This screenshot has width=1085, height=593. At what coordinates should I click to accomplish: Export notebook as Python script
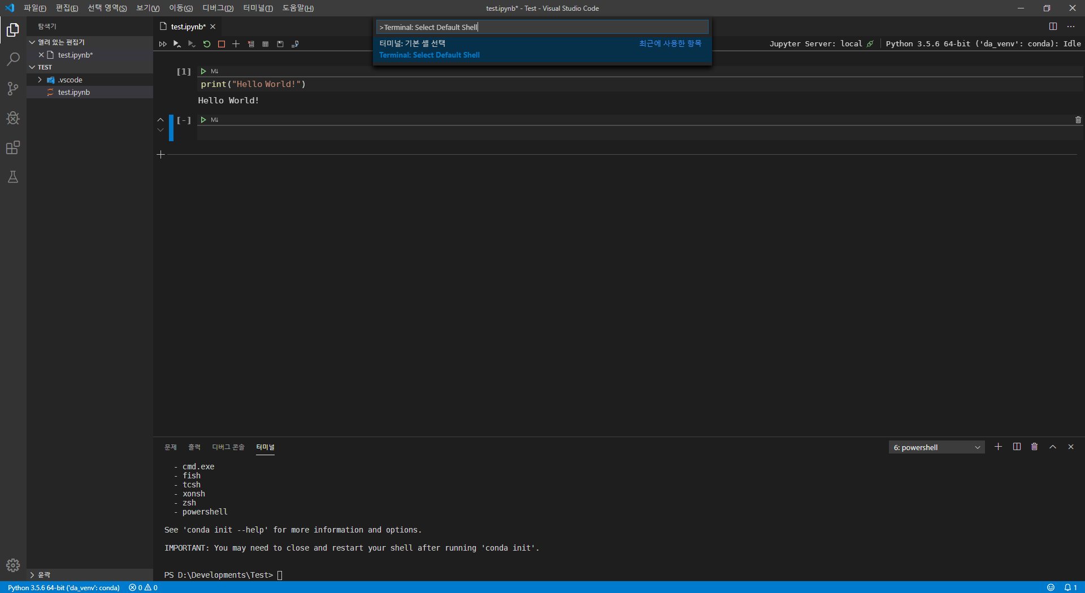coord(295,44)
